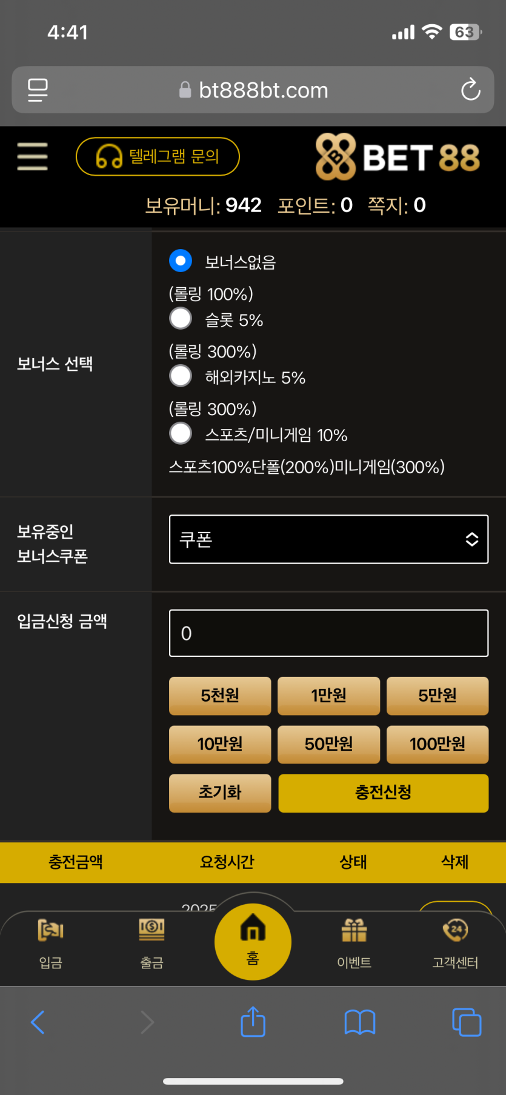Viewport: 506px width, 1095px height.
Task: Go to 이벤트 events tab
Action: 354,942
